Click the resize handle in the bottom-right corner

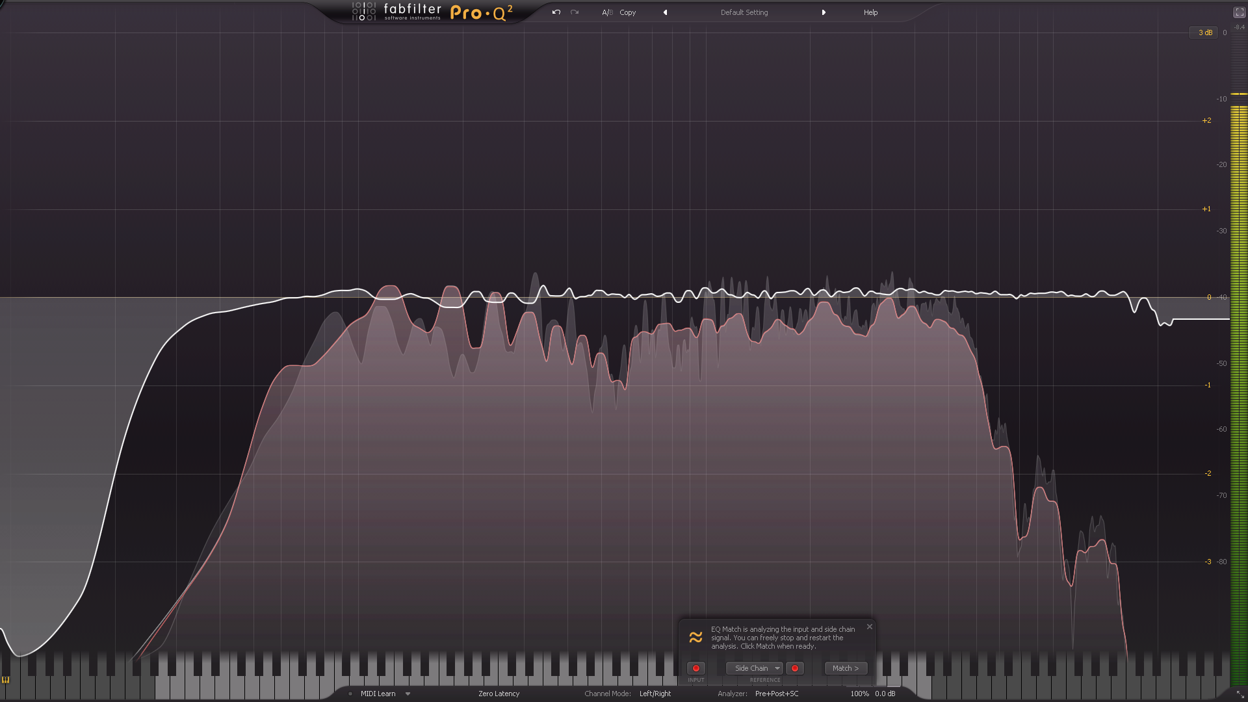(x=1240, y=694)
